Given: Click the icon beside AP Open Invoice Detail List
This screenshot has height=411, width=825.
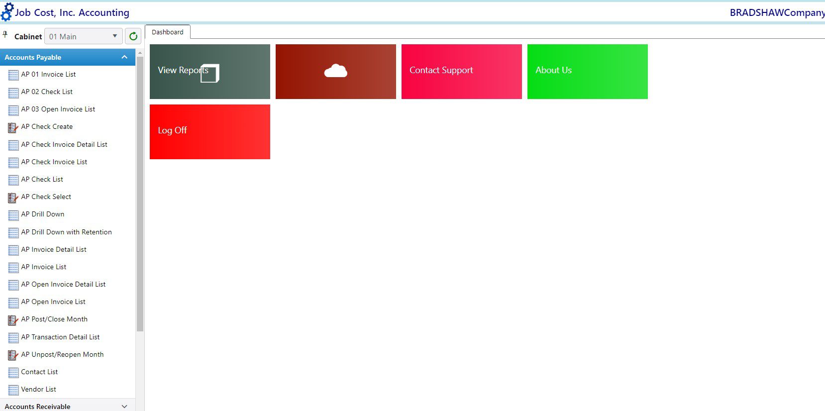Looking at the screenshot, I should (13, 285).
